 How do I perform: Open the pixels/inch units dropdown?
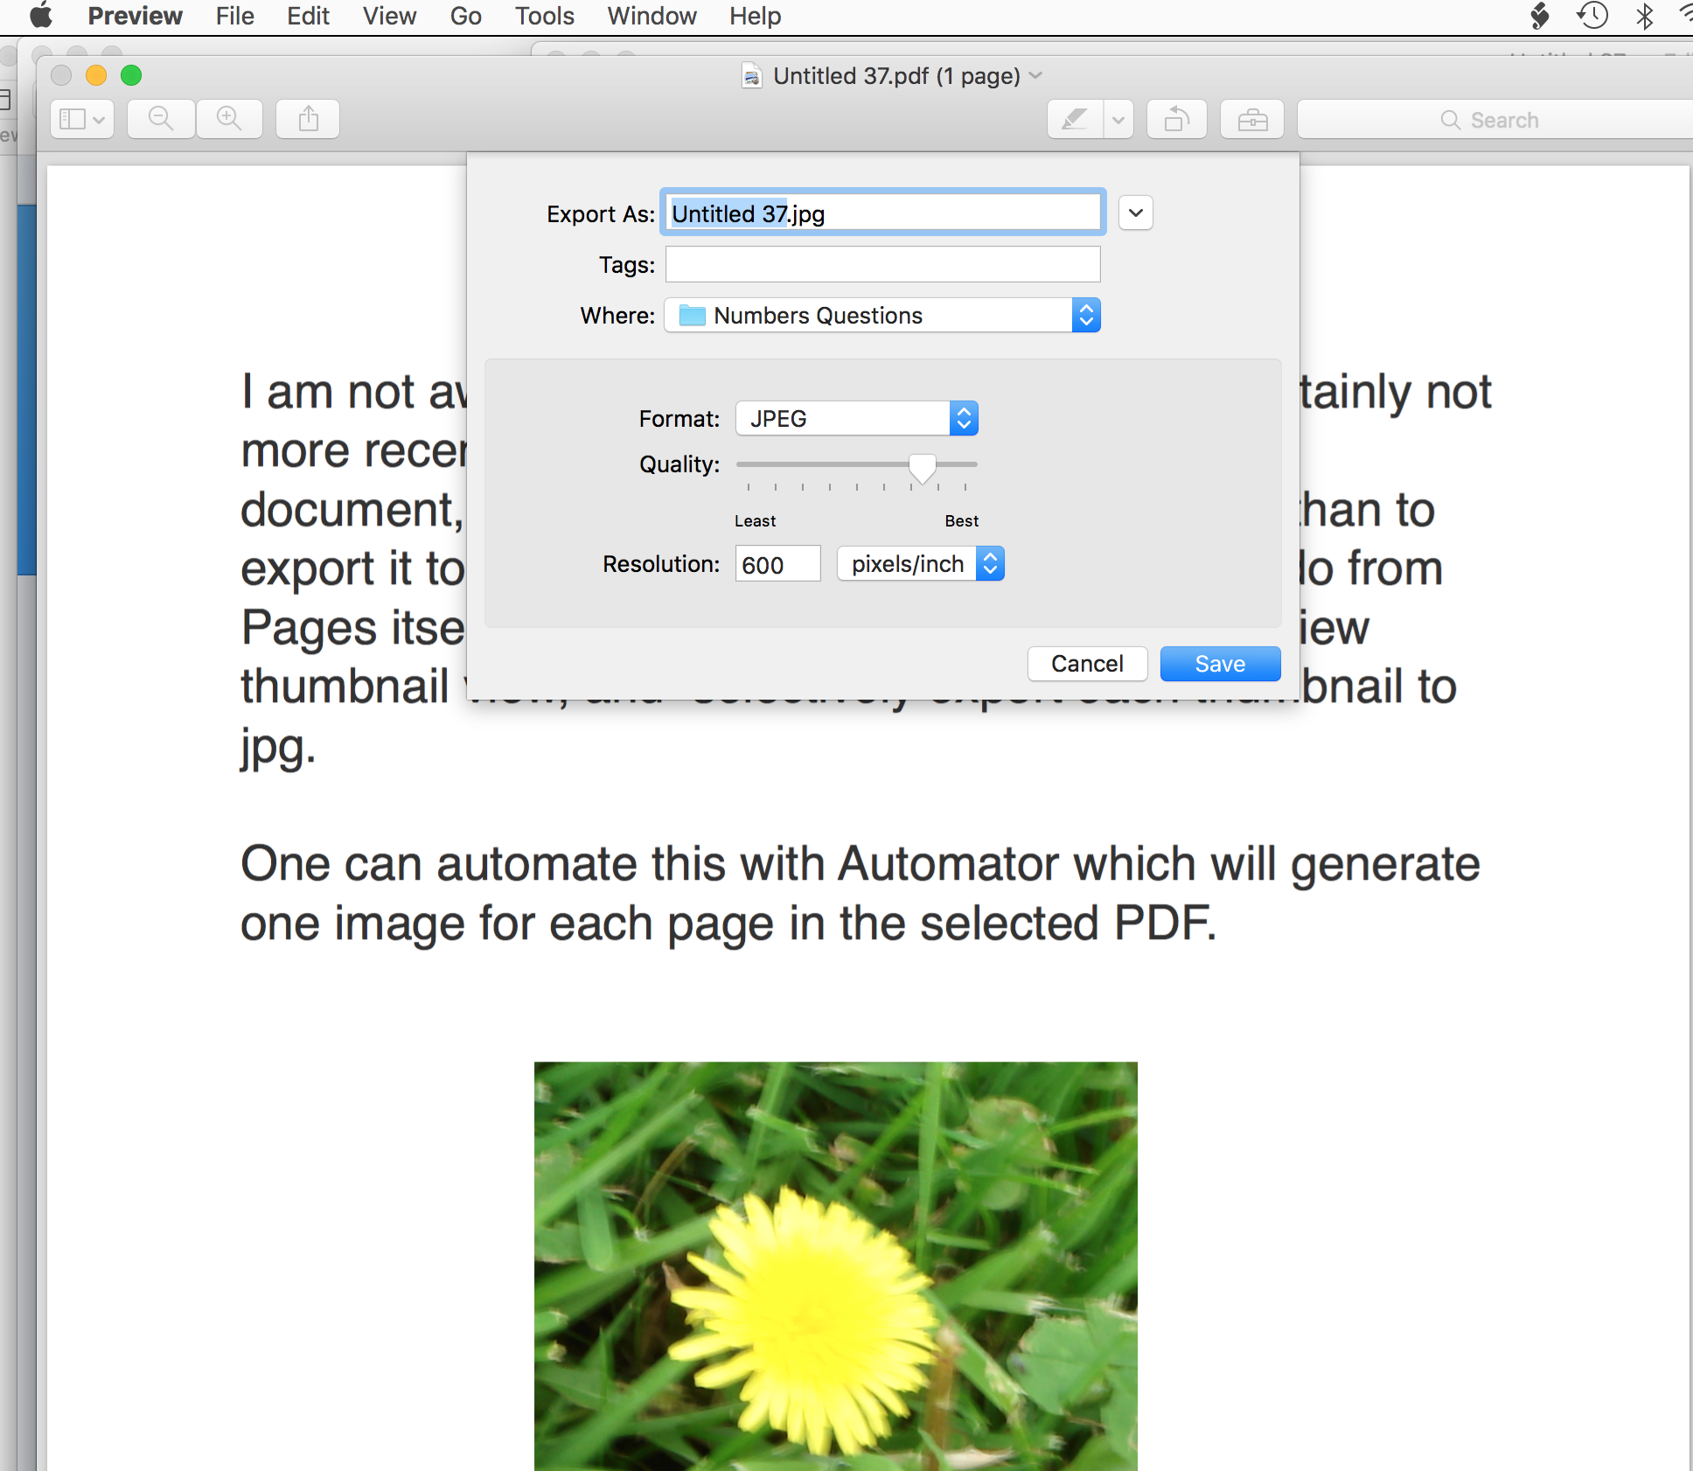(x=920, y=564)
